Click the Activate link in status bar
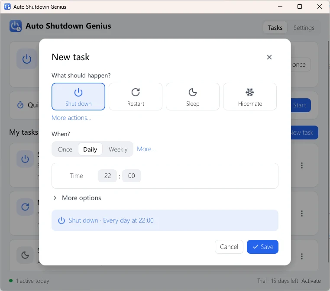330x291 pixels. pyautogui.click(x=311, y=281)
